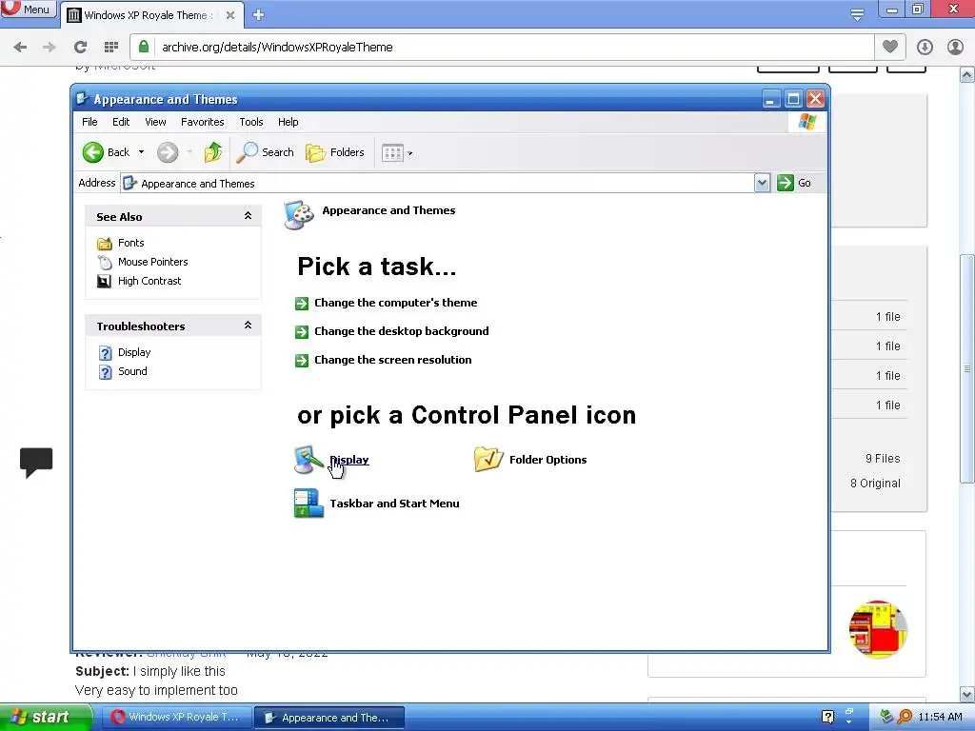The height and width of the screenshot is (731, 975).
Task: Click the Folder Options icon
Action: coord(488,460)
